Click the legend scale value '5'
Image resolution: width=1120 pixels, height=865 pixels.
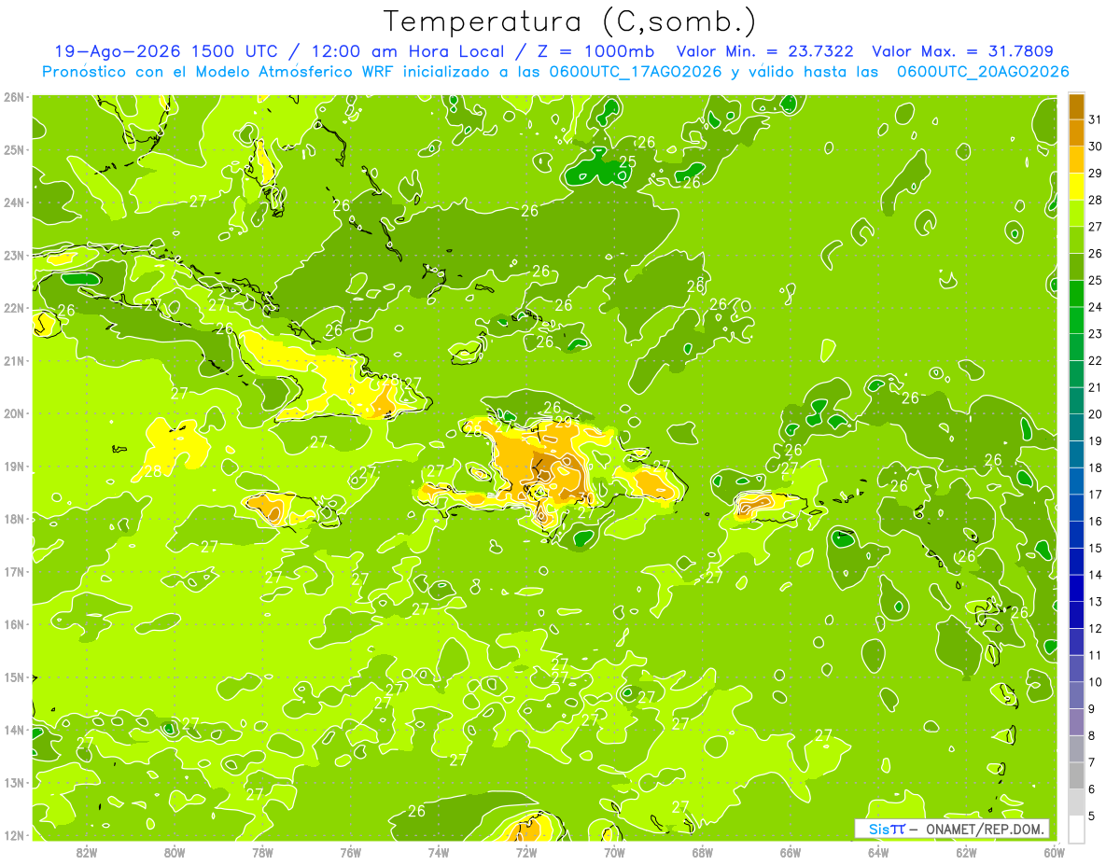pos(1092,816)
